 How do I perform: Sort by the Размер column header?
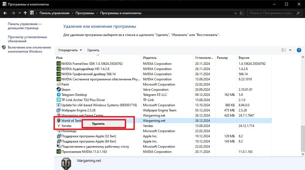226,58
